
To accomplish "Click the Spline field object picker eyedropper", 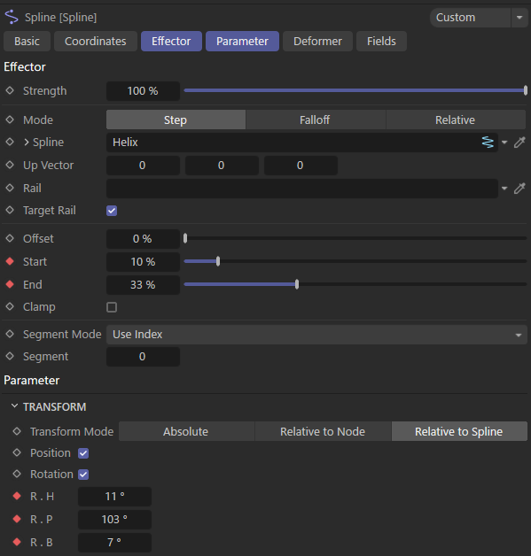I will click(519, 143).
